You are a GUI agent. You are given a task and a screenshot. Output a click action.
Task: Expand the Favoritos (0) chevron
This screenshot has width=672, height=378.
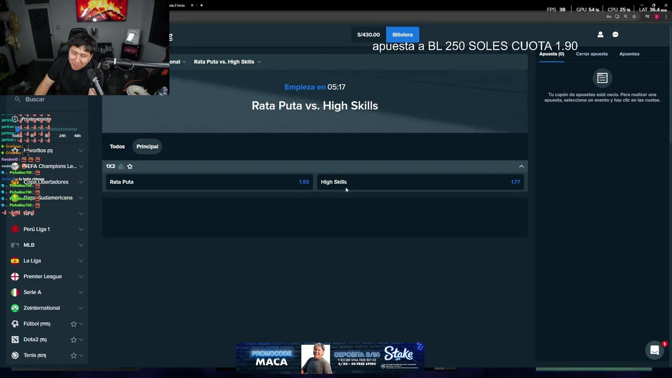(81, 151)
